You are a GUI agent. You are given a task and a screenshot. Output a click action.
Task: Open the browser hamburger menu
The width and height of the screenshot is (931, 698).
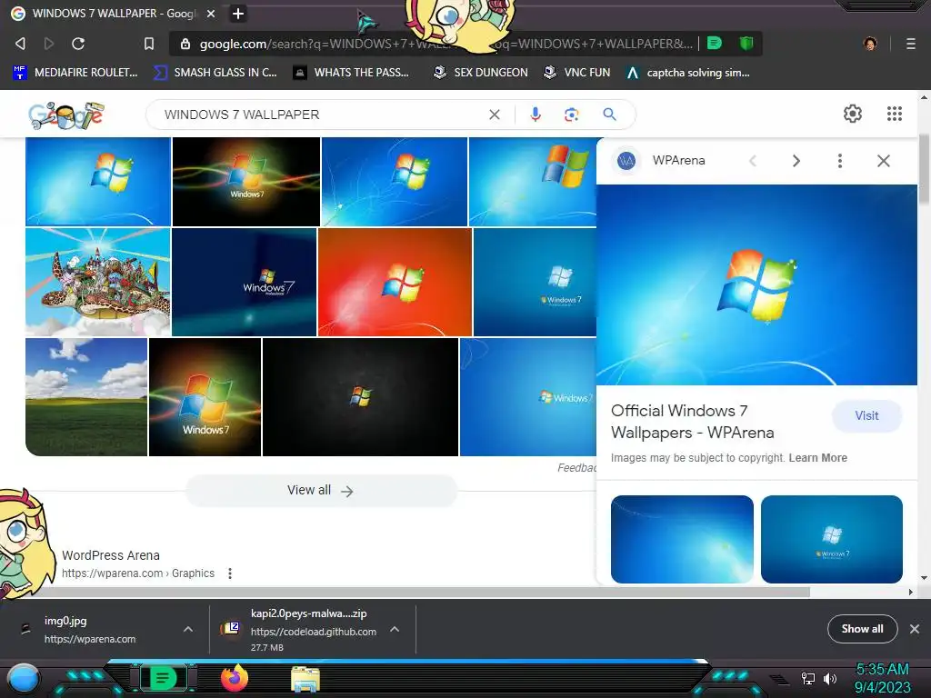point(911,44)
